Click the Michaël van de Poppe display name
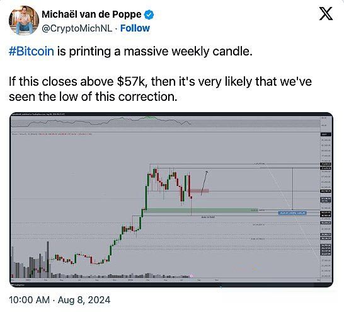Image resolution: width=344 pixels, height=312 pixels. click(x=91, y=14)
